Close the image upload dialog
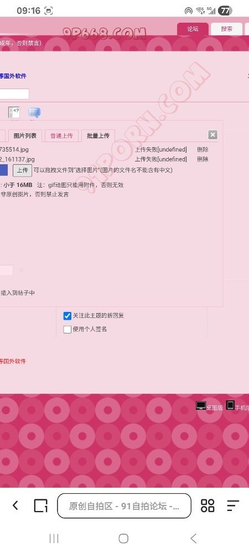Image resolution: width=249 pixels, height=553 pixels. (212, 135)
